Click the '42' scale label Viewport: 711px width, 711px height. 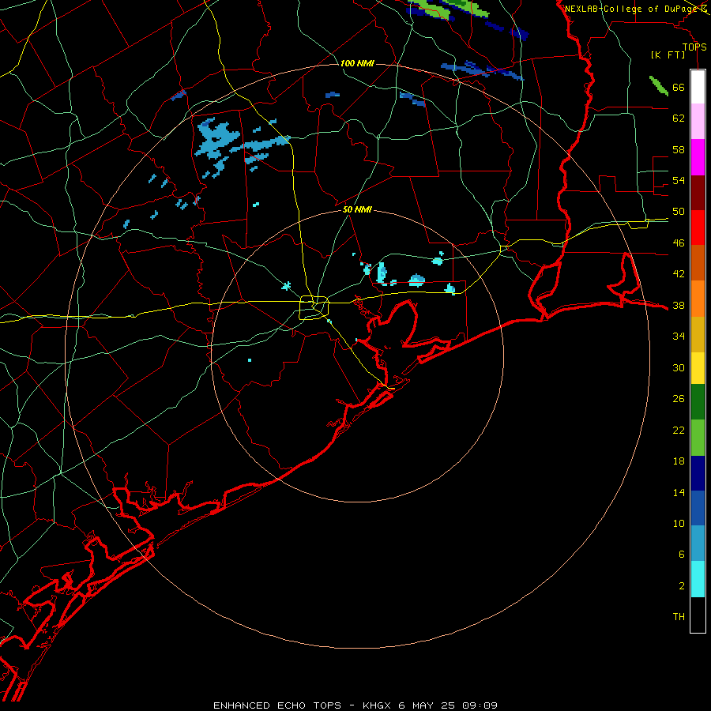(x=679, y=274)
